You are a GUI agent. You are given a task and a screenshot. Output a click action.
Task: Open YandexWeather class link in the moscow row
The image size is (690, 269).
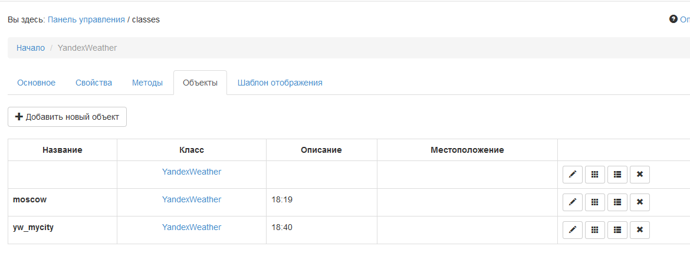point(192,199)
